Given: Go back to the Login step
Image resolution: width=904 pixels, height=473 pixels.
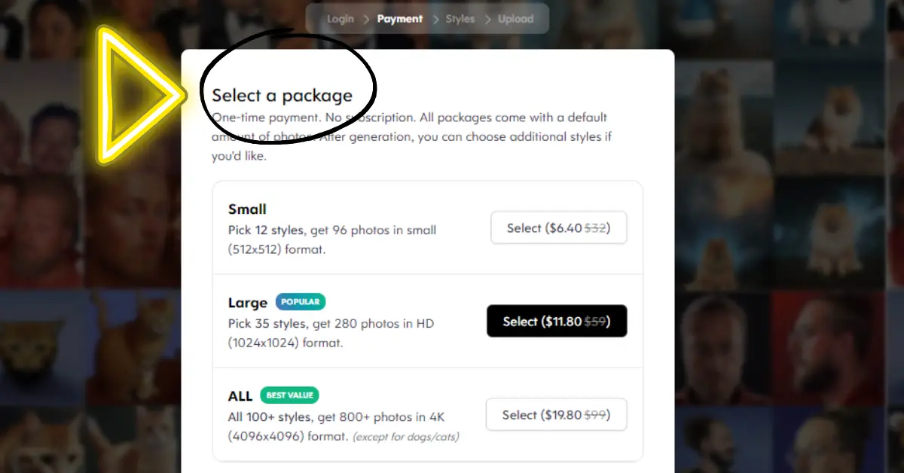Looking at the screenshot, I should 340,19.
